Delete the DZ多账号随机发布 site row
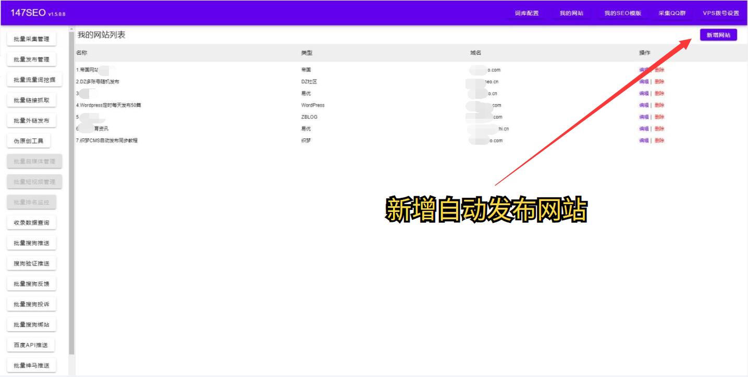The width and height of the screenshot is (748, 377). coord(659,82)
